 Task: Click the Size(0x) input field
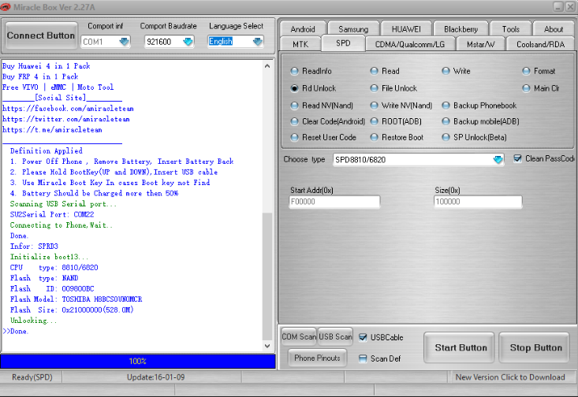click(x=478, y=202)
